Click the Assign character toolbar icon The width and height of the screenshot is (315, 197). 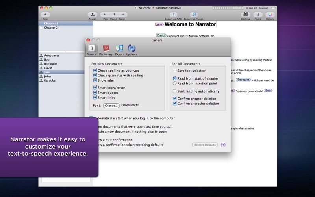point(93,15)
